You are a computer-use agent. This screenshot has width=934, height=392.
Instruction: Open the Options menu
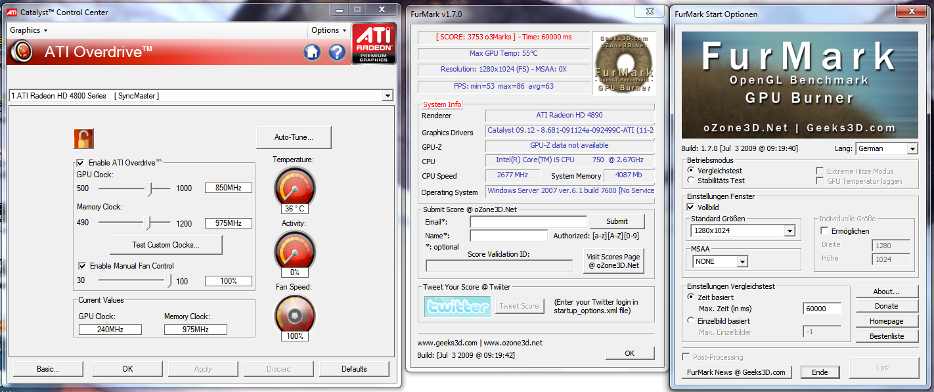point(329,30)
